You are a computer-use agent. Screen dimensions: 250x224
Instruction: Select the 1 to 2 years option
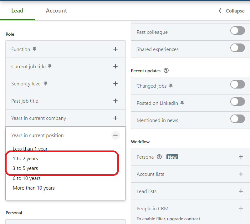tap(25, 159)
